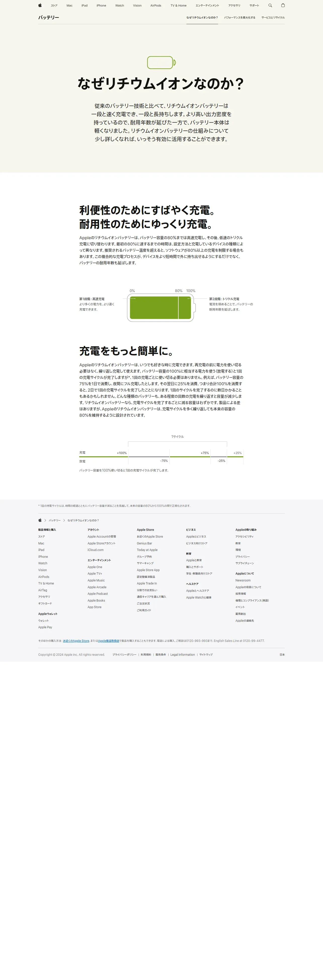Open プライバシー link under Appleの取り組み

coord(243,557)
